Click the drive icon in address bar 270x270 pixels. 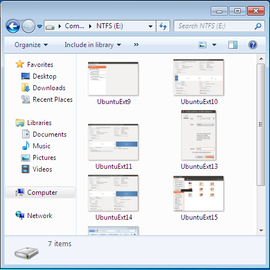50,27
